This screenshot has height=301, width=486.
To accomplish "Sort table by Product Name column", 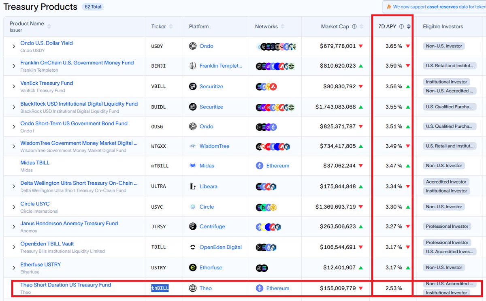I will pos(49,26).
